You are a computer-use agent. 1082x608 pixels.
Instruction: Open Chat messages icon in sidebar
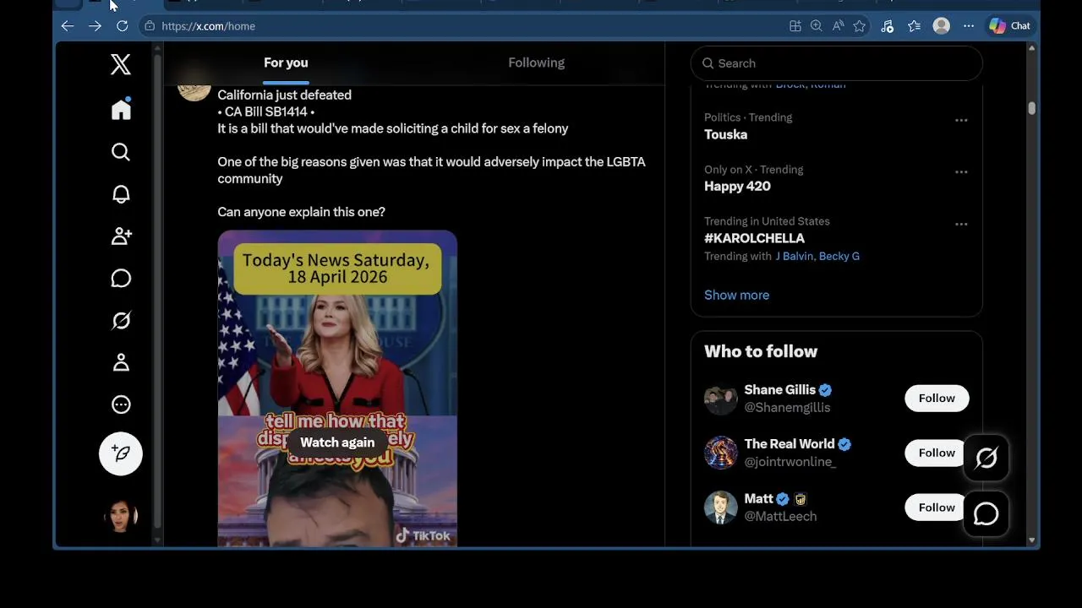[121, 279]
